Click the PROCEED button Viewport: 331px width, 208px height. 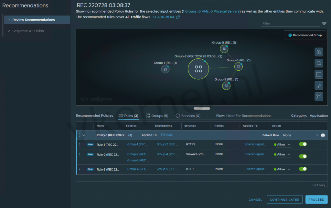point(316,199)
